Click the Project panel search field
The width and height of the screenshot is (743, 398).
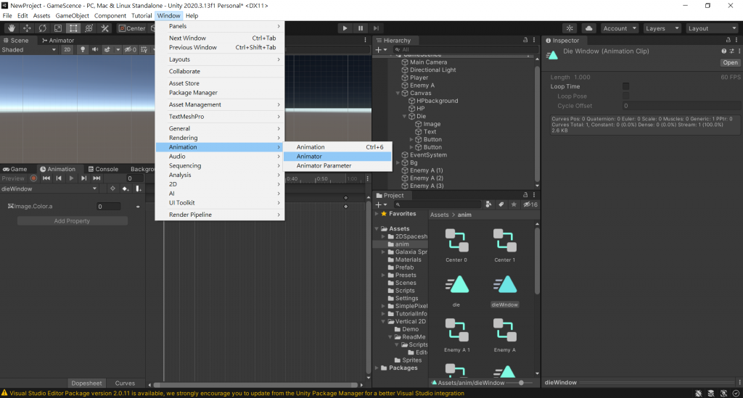pos(436,204)
